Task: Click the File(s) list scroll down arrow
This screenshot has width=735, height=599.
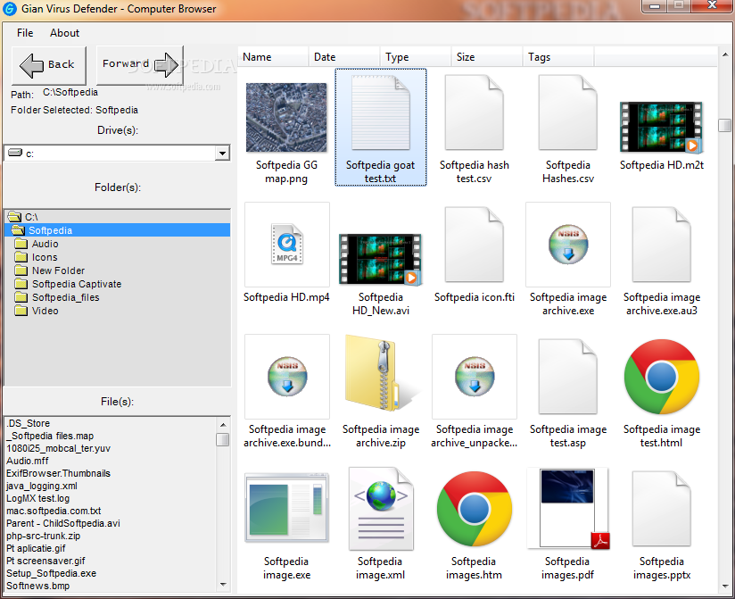Action: [x=222, y=586]
